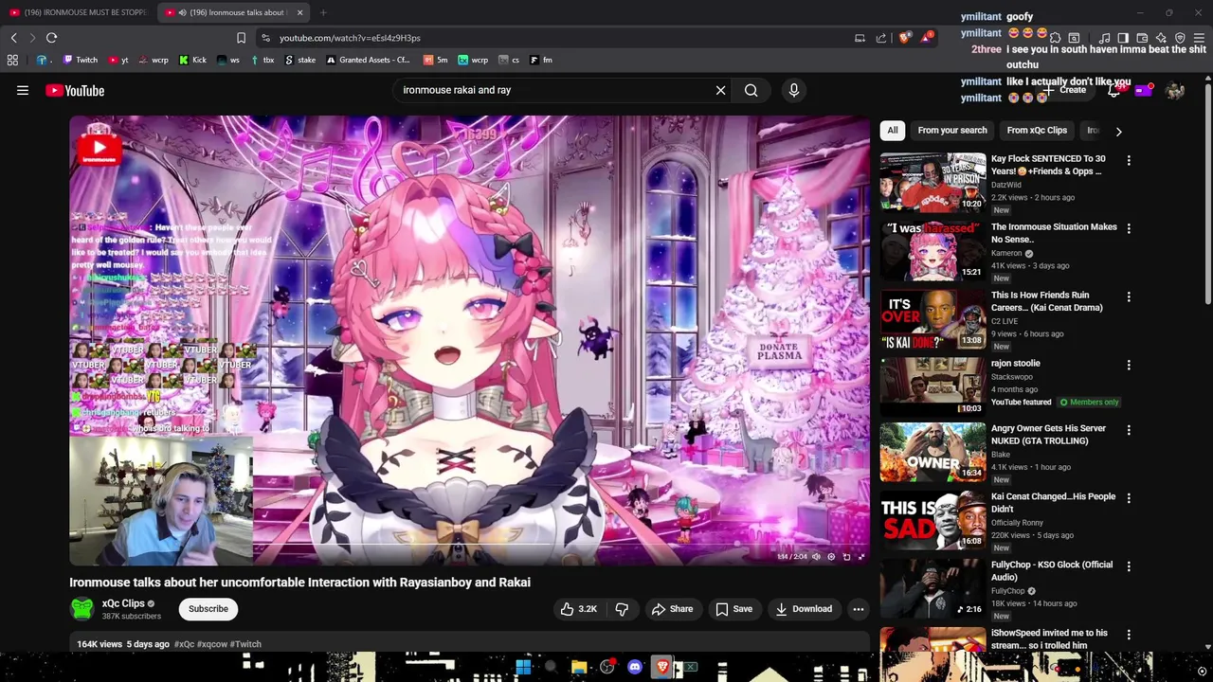Image resolution: width=1213 pixels, height=682 pixels.
Task: Subscribe to xQc Clips channel
Action: point(208,609)
